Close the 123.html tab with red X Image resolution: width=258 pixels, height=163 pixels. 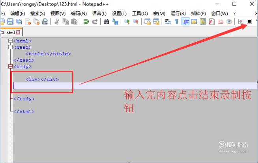tap(18, 32)
